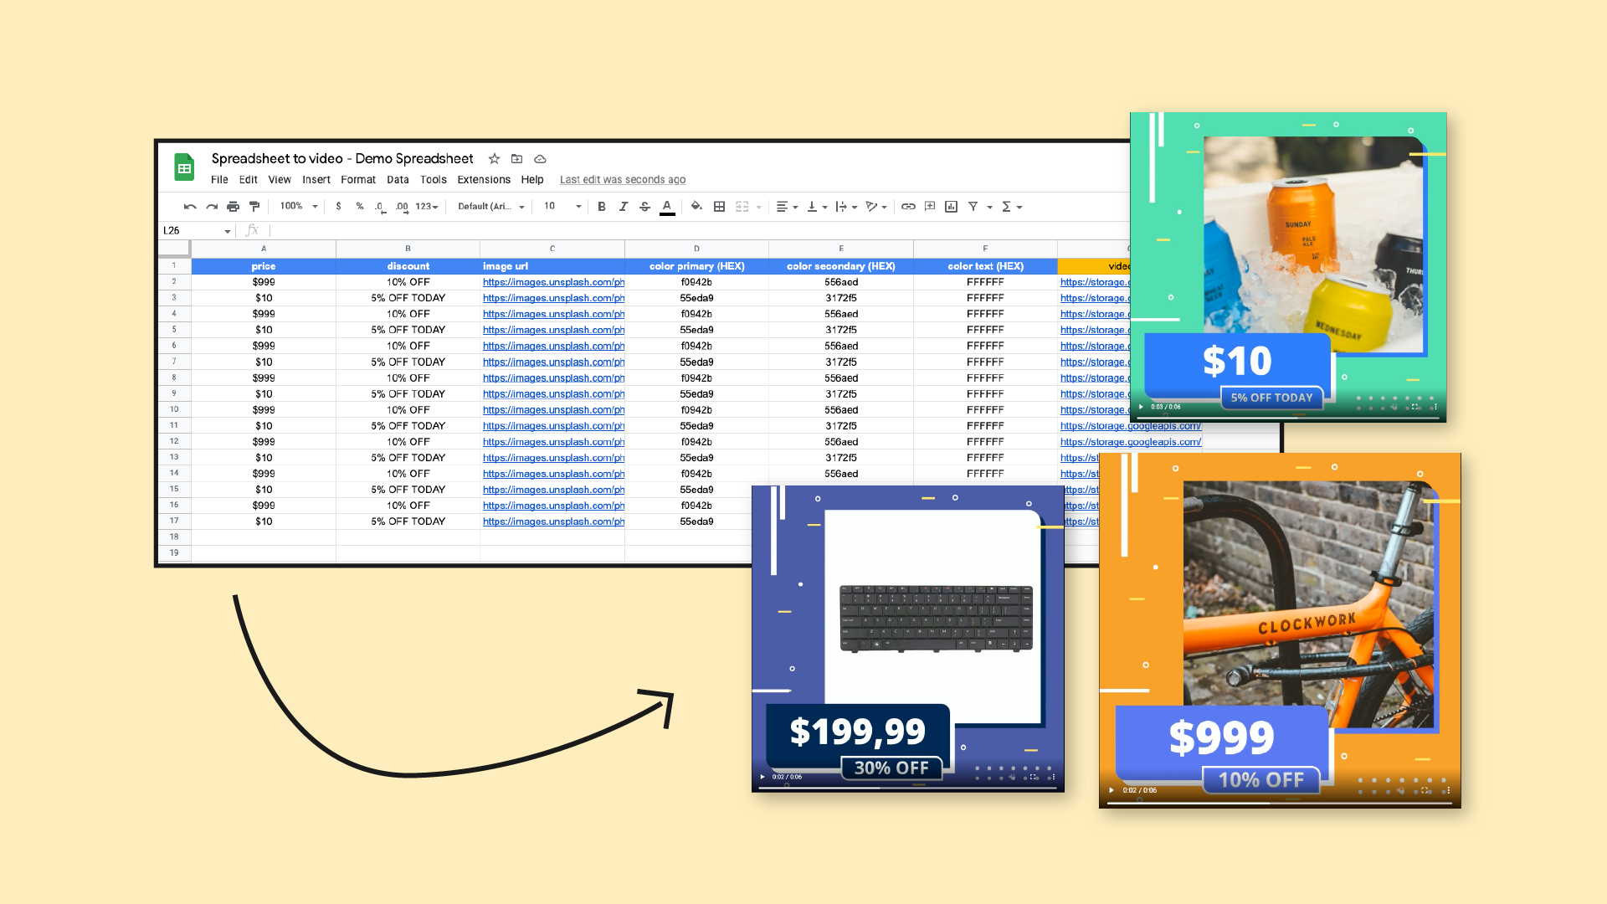Click the sum formula icon
Image resolution: width=1607 pixels, height=904 pixels.
point(1009,207)
